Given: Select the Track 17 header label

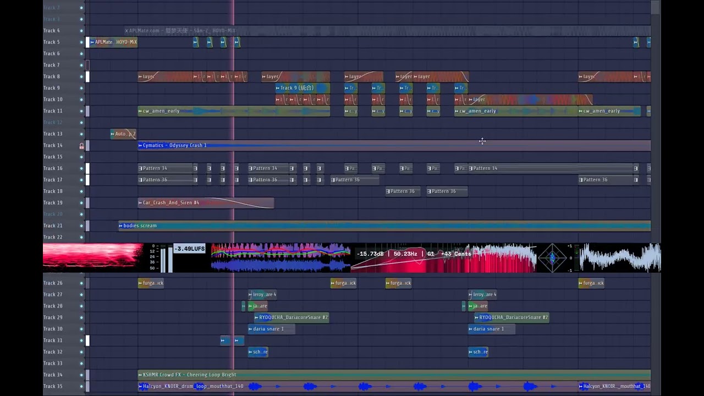Looking at the screenshot, I should (53, 180).
